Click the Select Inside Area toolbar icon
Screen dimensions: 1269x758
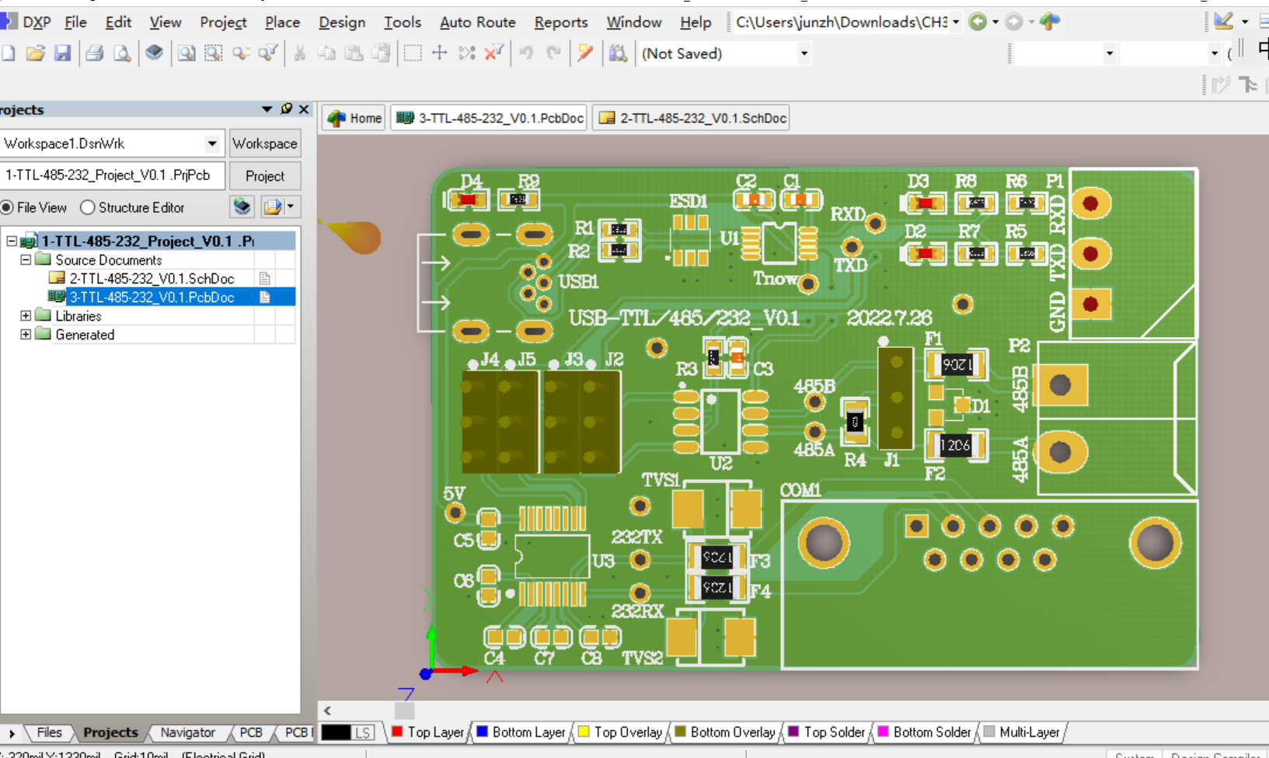click(413, 53)
